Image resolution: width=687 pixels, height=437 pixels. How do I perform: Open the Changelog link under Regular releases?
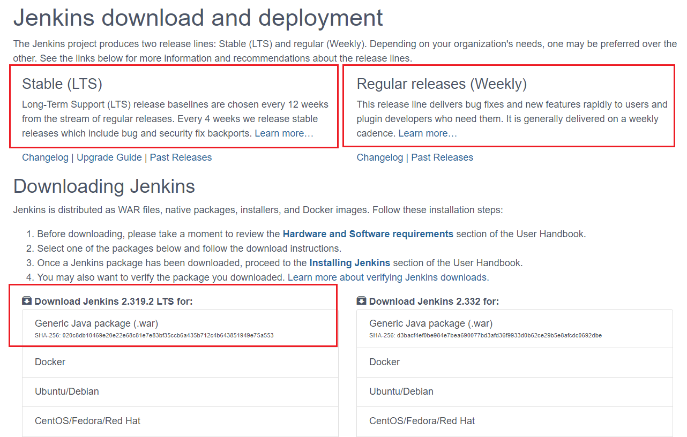380,157
